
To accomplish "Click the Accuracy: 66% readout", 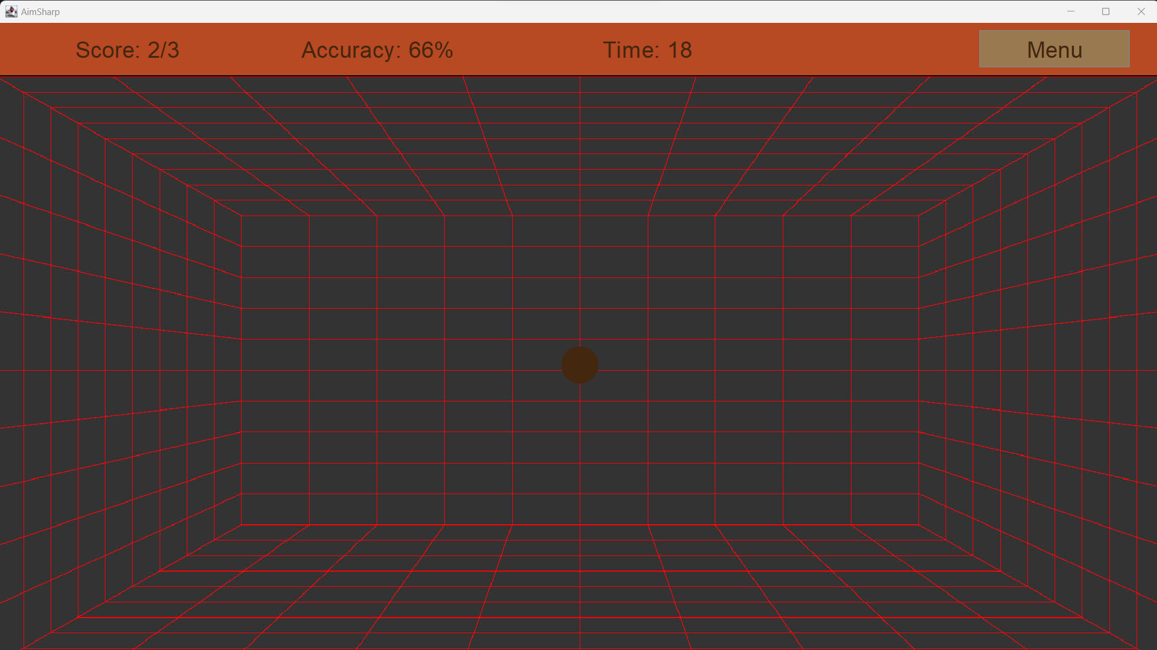I will tap(377, 50).
